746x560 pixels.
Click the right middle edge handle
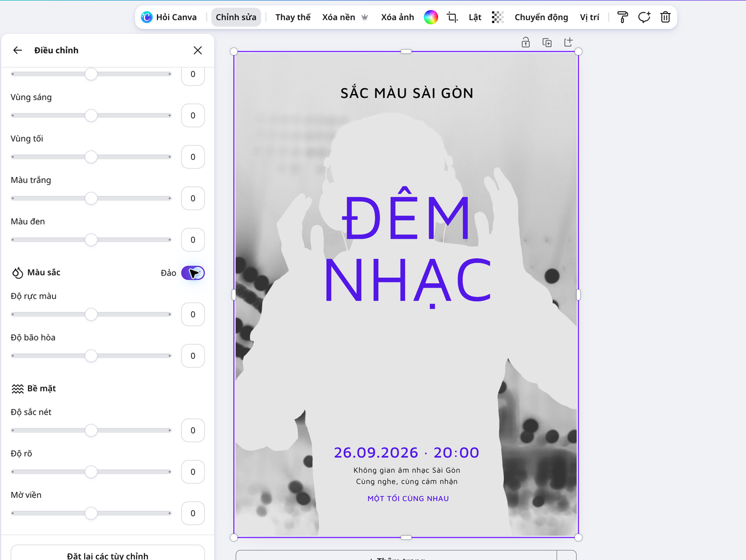578,294
